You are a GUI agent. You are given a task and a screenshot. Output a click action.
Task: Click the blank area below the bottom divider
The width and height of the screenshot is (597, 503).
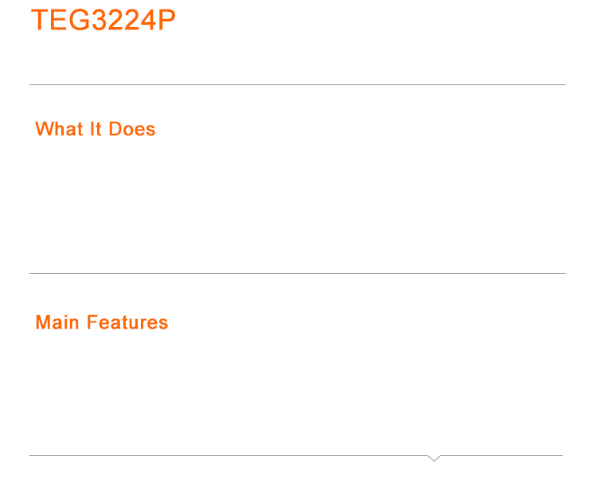[x=297, y=482]
